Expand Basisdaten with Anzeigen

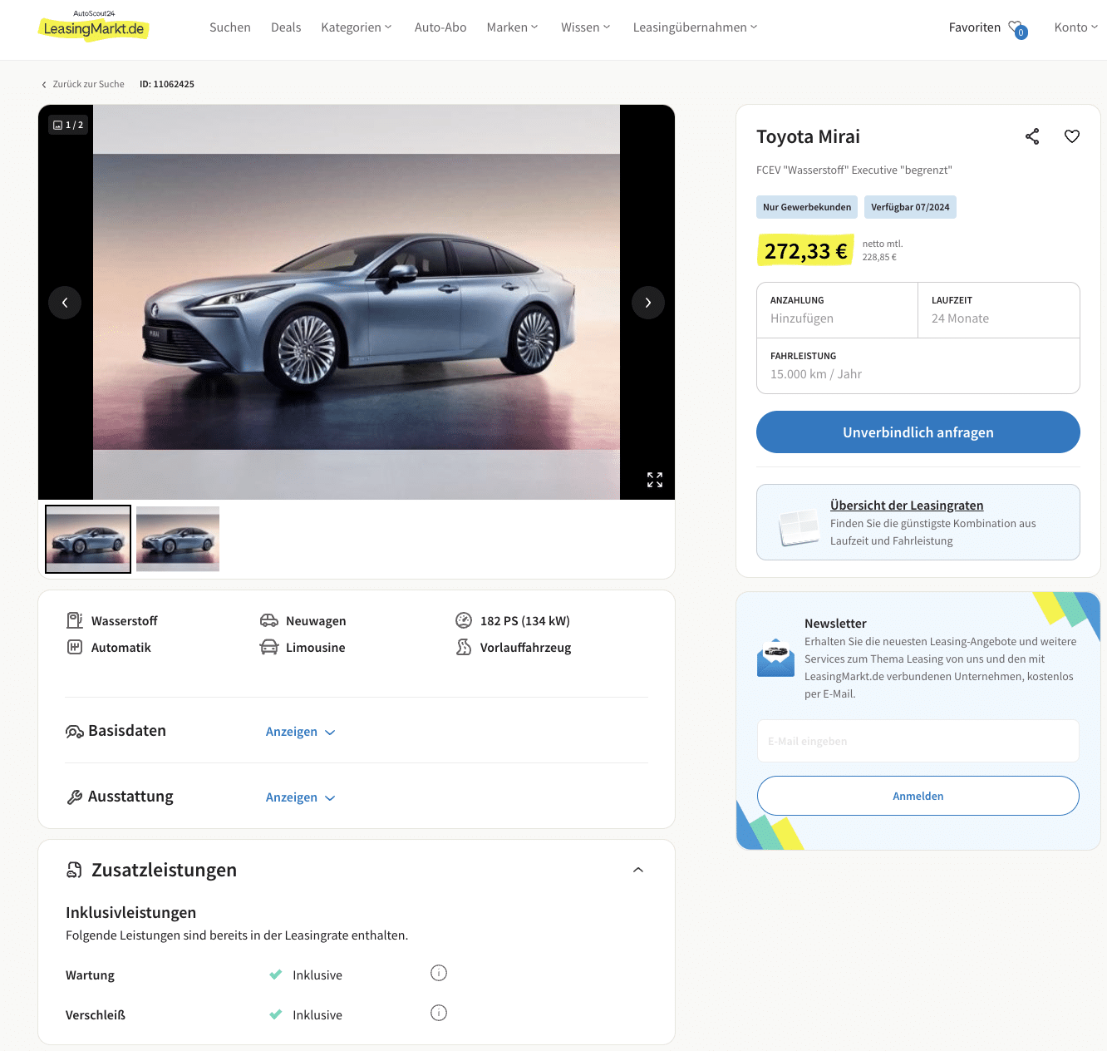coord(301,732)
